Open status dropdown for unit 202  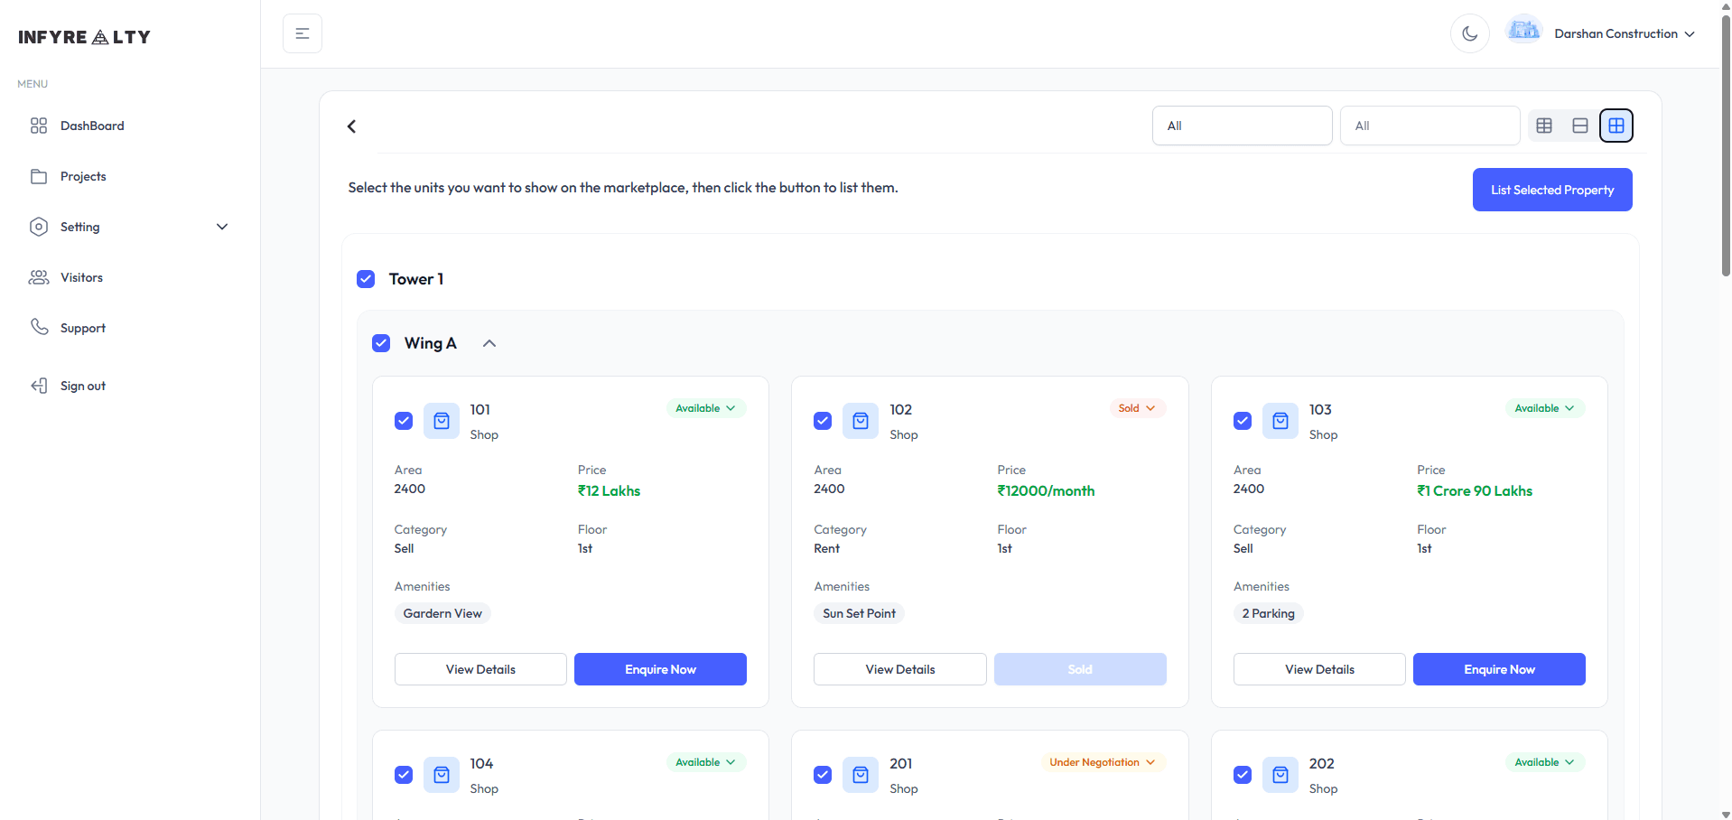(1545, 762)
